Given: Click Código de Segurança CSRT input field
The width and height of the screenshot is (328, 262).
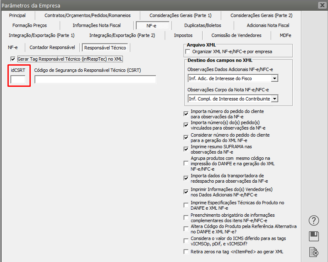Looking at the screenshot, I should (95, 80).
